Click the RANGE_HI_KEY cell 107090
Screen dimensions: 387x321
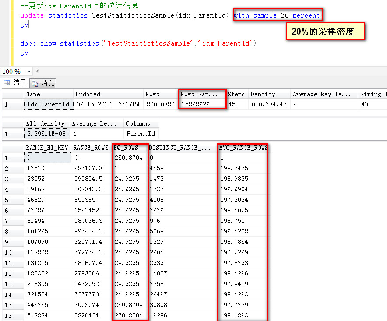(x=47, y=242)
